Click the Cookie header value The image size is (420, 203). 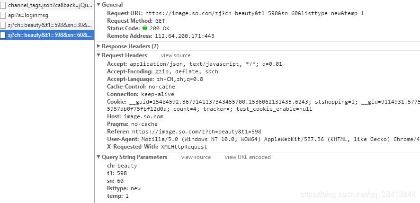[x=275, y=105]
